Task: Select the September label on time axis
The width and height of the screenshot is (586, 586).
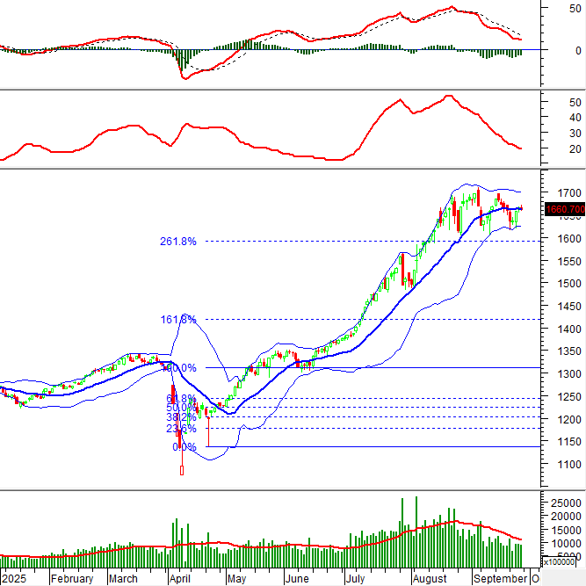Action: (x=498, y=579)
